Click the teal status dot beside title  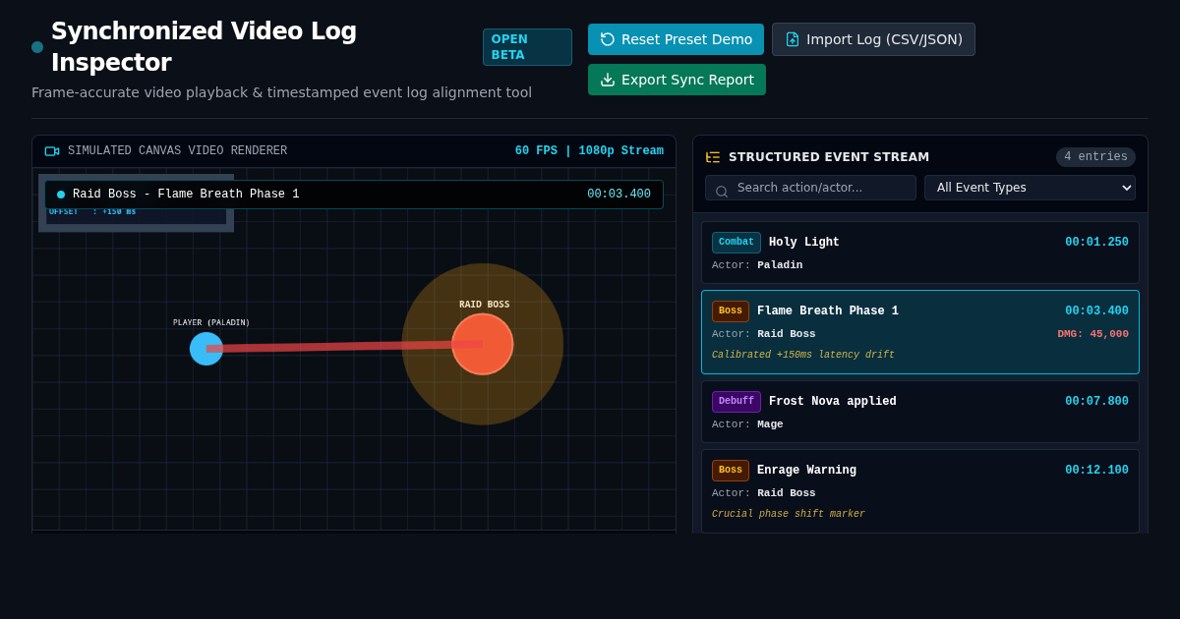point(37,47)
